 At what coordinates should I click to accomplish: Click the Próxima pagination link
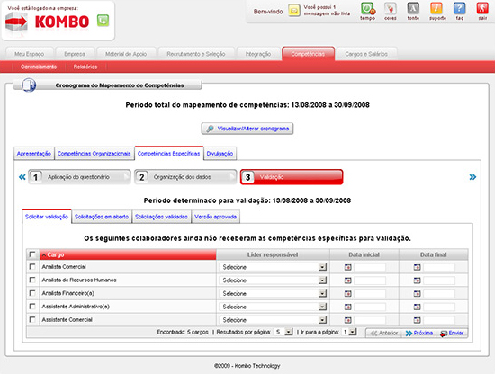point(418,333)
